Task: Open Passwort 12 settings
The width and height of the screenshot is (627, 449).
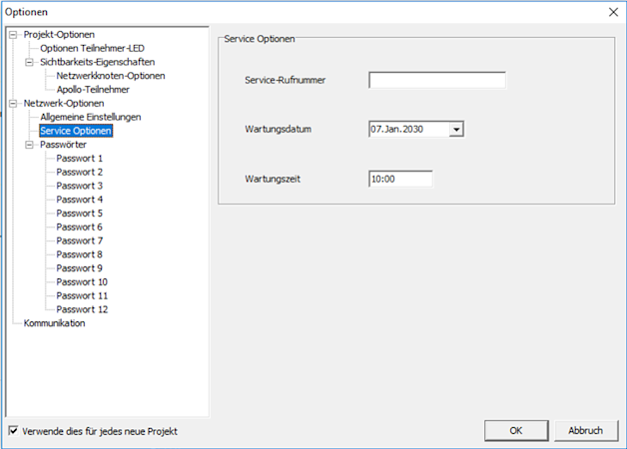Action: [x=82, y=309]
